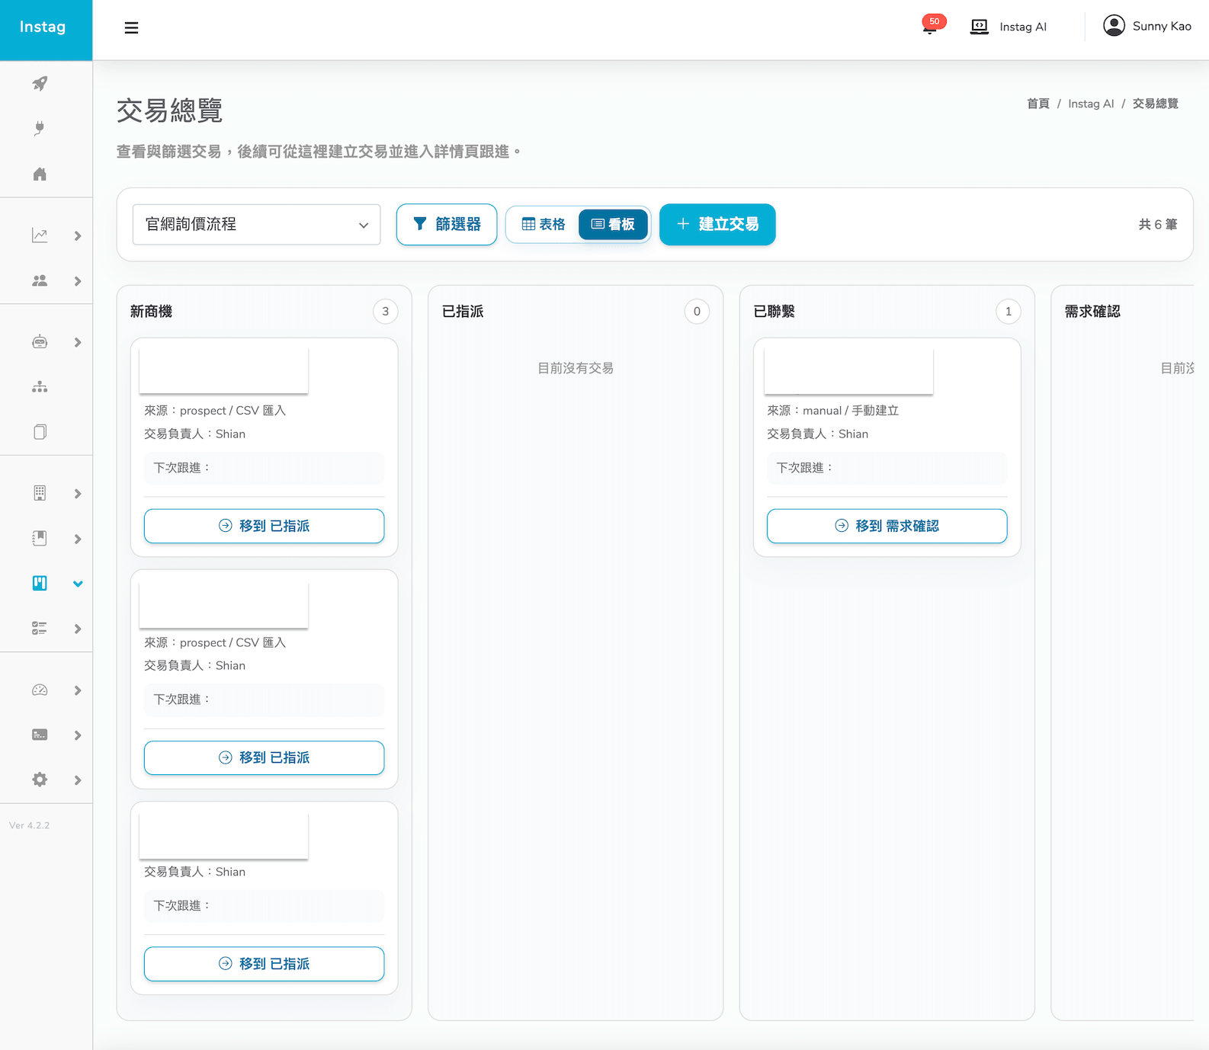Expand the chevron beside the speedometer icon
The width and height of the screenshot is (1209, 1050).
pyautogui.click(x=78, y=690)
